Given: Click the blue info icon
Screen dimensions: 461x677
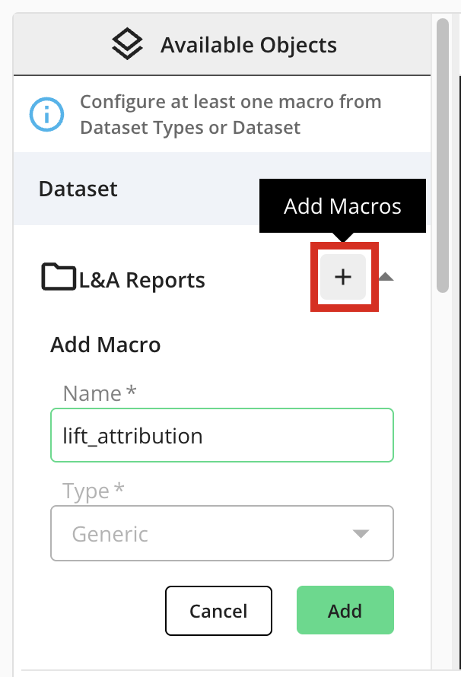Looking at the screenshot, I should pyautogui.click(x=47, y=114).
